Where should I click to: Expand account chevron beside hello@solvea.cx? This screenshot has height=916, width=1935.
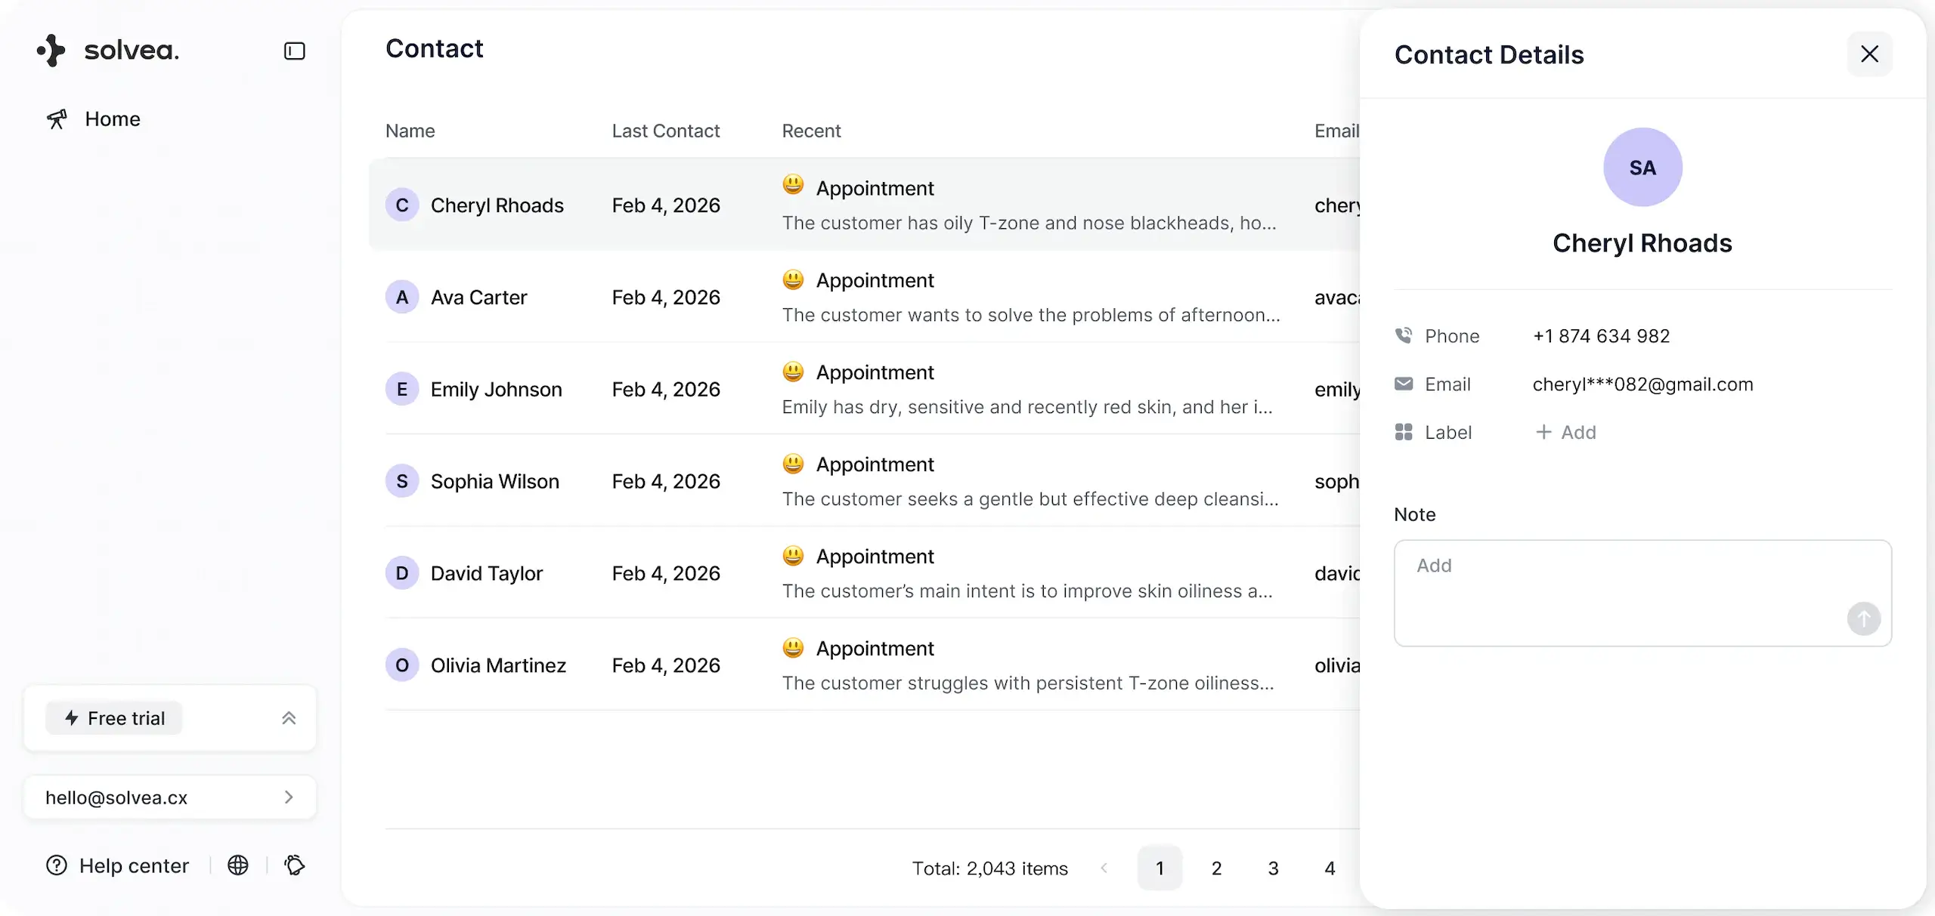[x=289, y=797]
